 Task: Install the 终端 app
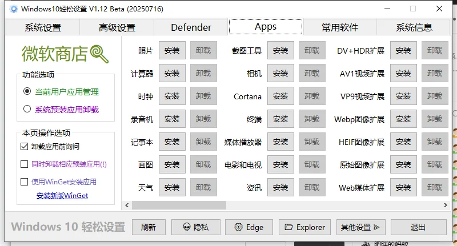(280, 119)
